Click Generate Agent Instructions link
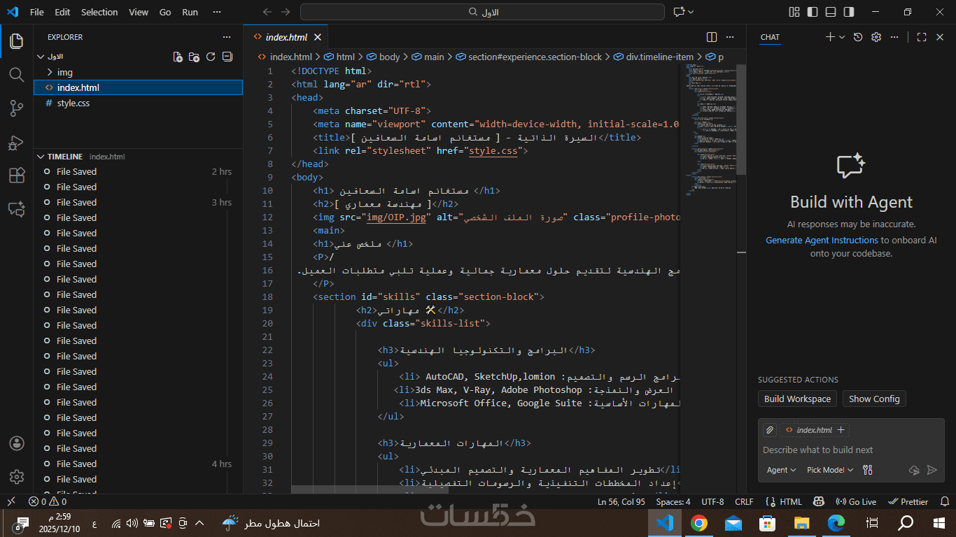The width and height of the screenshot is (956, 537). point(822,240)
